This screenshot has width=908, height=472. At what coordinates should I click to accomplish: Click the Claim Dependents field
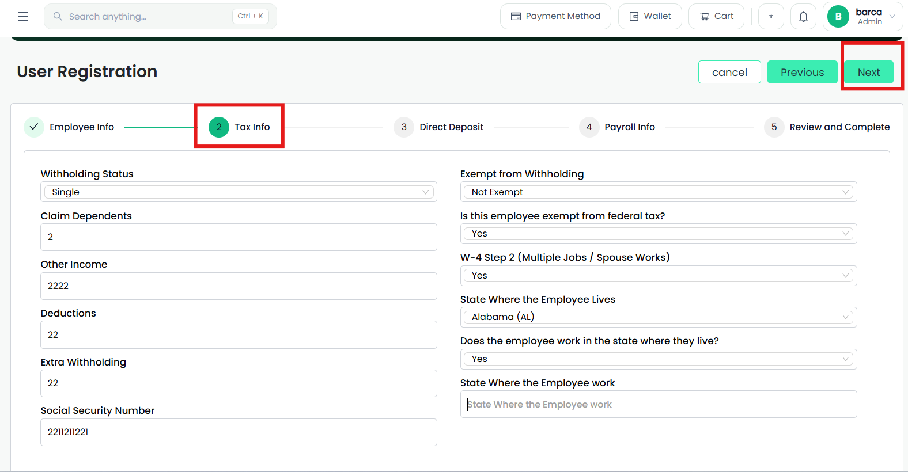pyautogui.click(x=239, y=237)
